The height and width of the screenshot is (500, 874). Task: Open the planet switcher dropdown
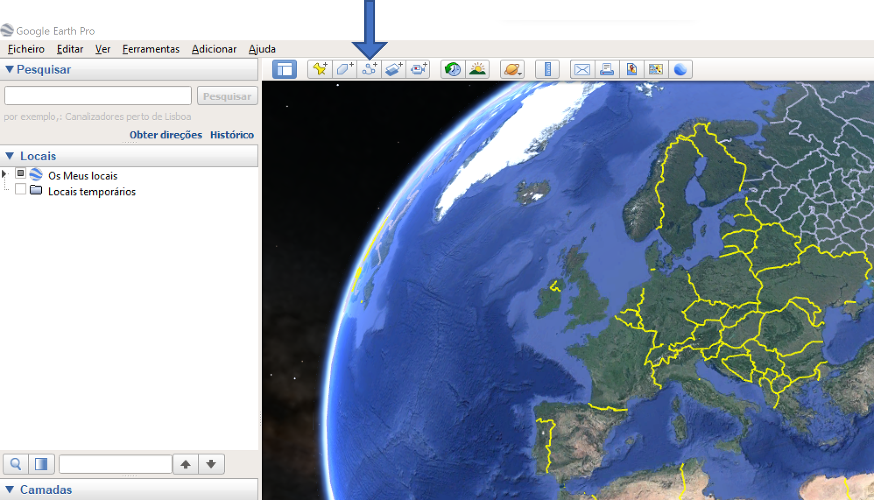click(x=512, y=70)
